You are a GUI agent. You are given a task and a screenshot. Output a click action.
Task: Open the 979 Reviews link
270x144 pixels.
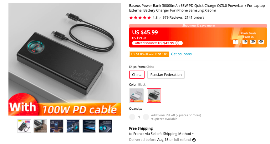(172, 17)
